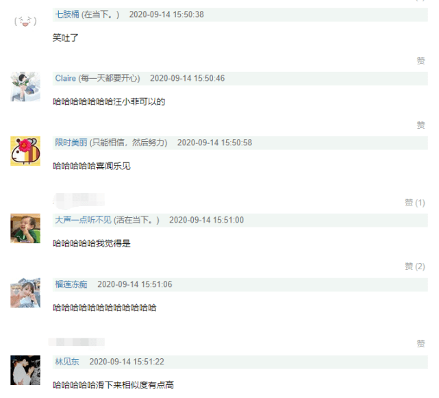Open 榴莲冻痴's avatar picture
This screenshot has width=439, height=398.
pyautogui.click(x=25, y=293)
